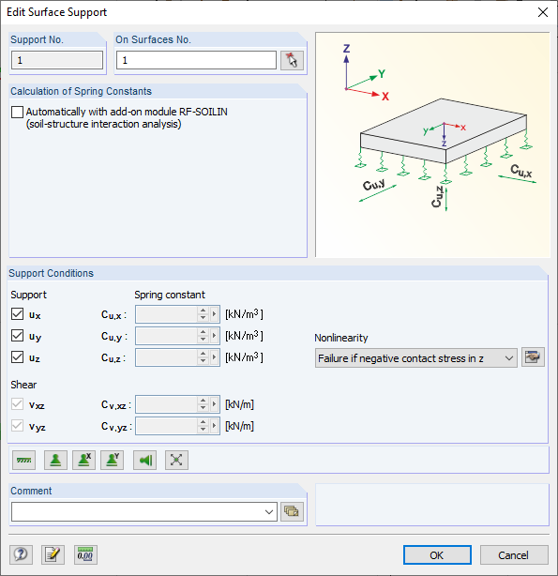Click the Cu,z spinner arrows

click(203, 357)
